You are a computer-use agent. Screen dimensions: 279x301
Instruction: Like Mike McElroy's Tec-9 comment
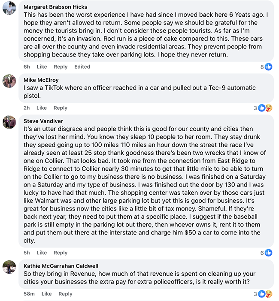click(x=42, y=108)
